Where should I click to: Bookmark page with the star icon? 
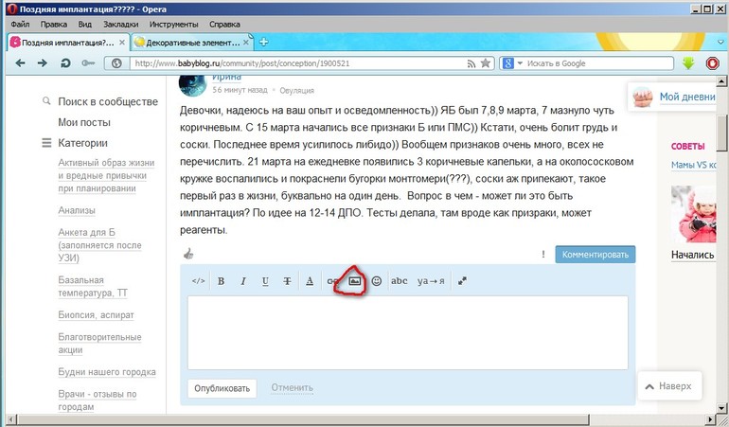(x=486, y=63)
